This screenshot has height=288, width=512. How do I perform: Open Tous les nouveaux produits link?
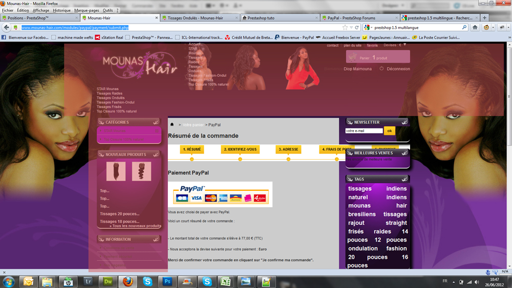pos(136,226)
